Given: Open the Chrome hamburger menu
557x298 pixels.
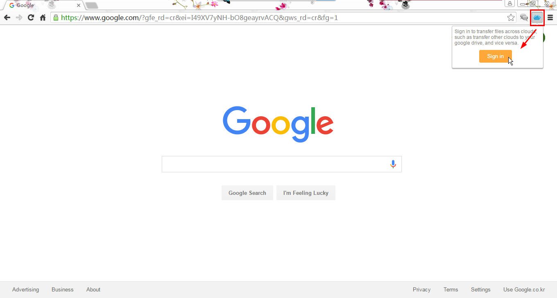Looking at the screenshot, I should coord(550,18).
